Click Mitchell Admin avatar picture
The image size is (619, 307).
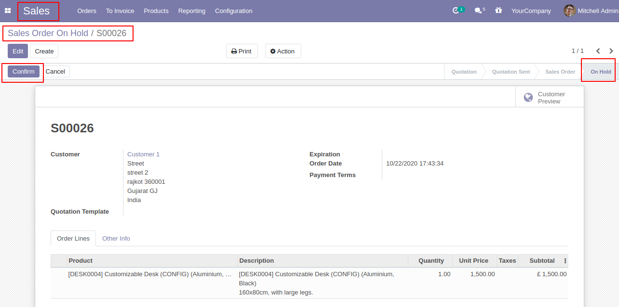click(x=569, y=11)
